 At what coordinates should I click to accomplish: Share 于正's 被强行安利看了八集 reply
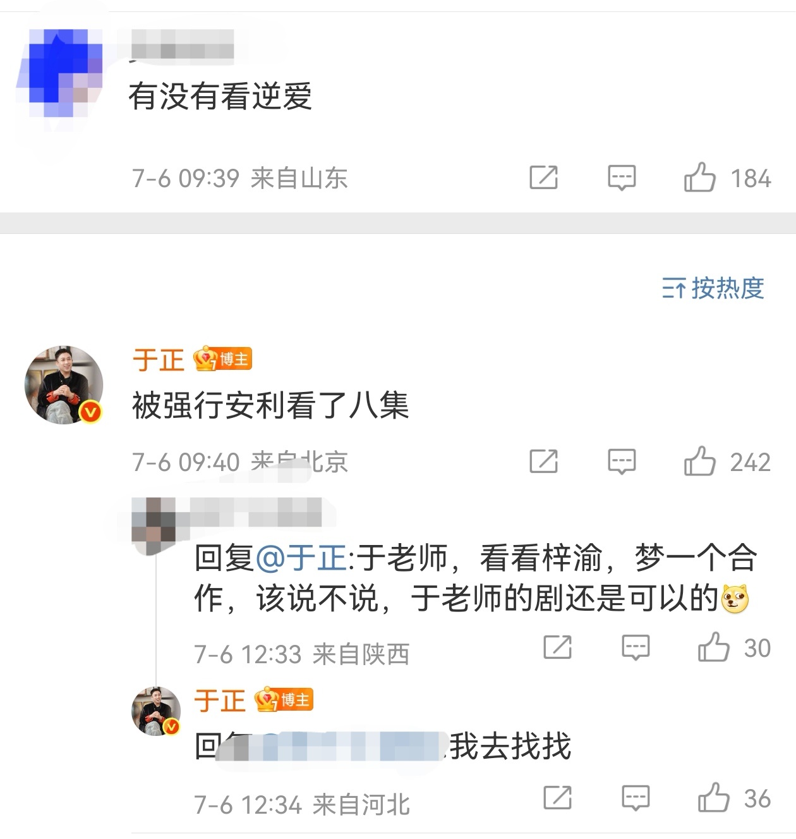(x=543, y=461)
